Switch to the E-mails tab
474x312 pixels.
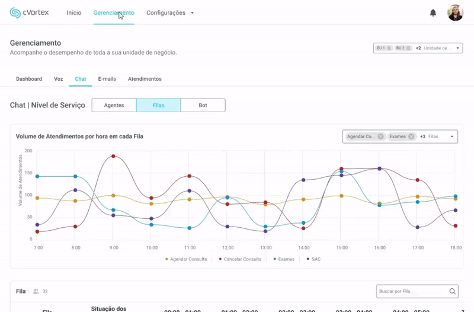tap(107, 79)
